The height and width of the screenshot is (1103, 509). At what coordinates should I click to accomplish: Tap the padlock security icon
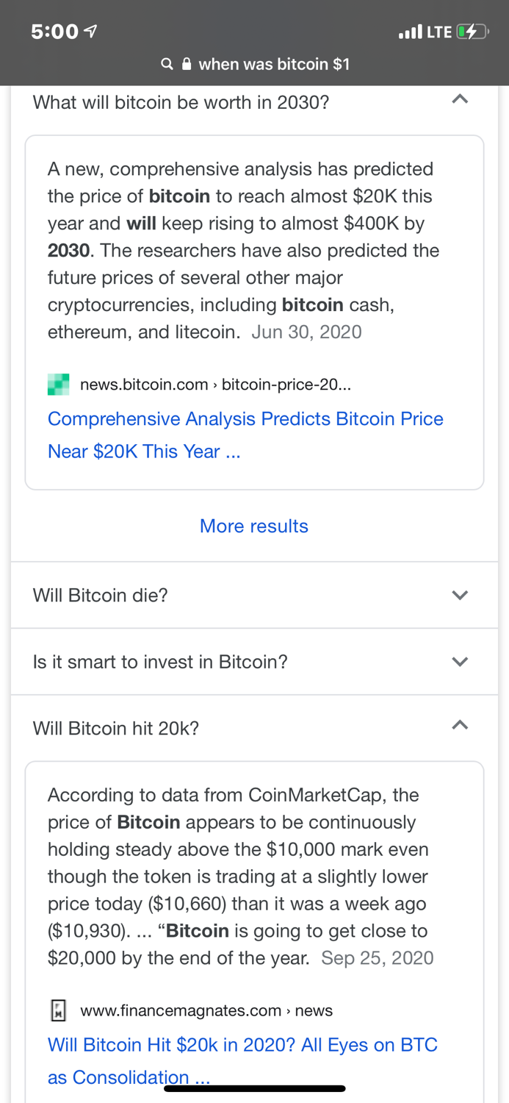(x=187, y=65)
